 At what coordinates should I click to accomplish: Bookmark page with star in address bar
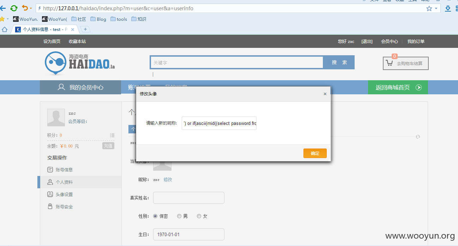(429, 8)
